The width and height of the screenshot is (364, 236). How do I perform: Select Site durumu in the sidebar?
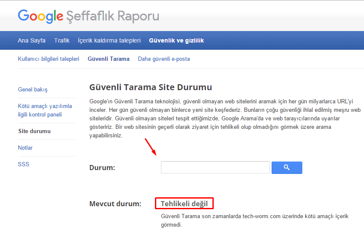[34, 131]
